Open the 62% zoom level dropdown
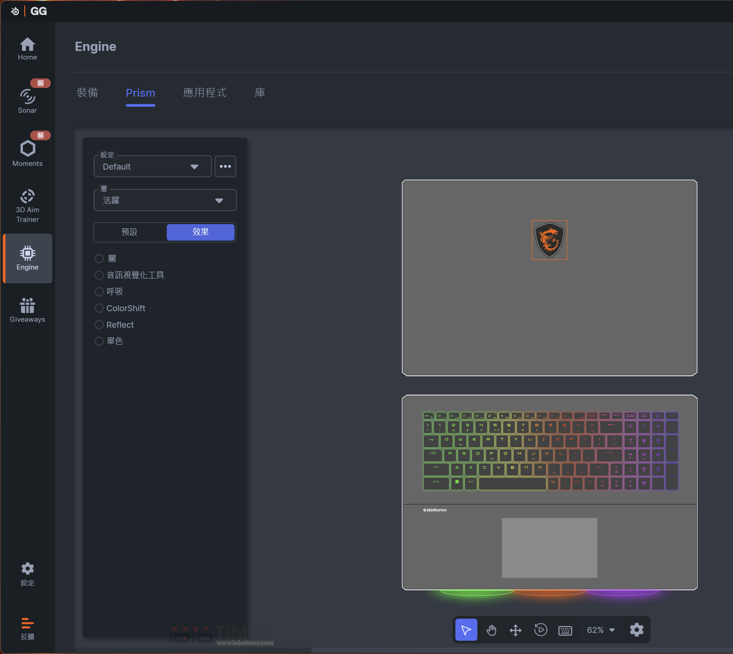The height and width of the screenshot is (654, 733). point(601,630)
